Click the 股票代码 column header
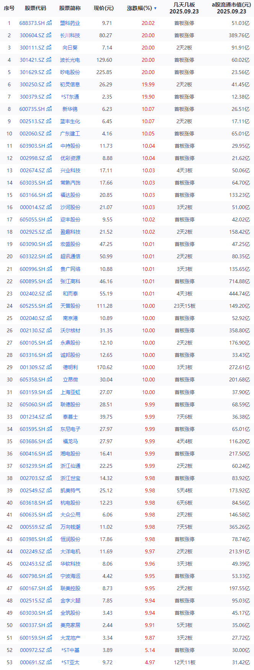The height and width of the screenshot is (670, 254). click(36, 8)
